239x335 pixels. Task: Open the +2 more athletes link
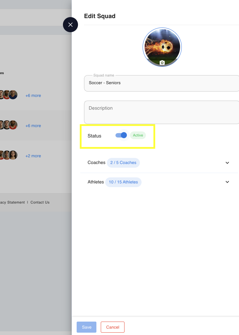pyautogui.click(x=33, y=156)
